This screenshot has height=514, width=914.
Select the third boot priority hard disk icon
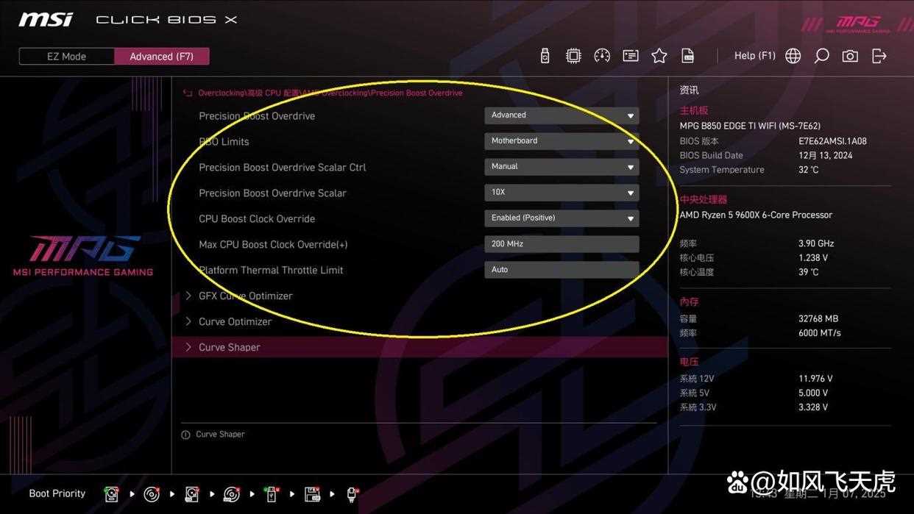[191, 494]
